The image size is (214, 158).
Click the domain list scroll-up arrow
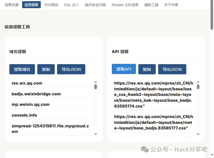(96, 82)
